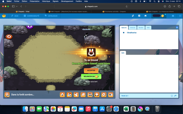183x114 pixels.
Task: Click the found bunny hat item icon
Action: click(x=91, y=52)
